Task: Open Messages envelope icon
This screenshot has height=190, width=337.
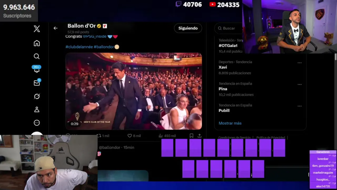Action: [x=37, y=83]
